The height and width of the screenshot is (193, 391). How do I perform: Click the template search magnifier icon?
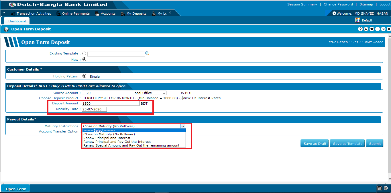tap(147, 54)
